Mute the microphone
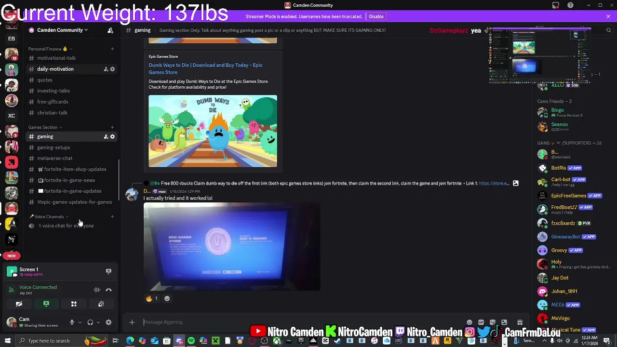 coord(72,322)
